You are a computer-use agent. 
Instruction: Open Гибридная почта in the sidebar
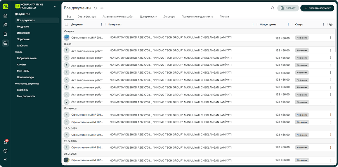click(x=27, y=58)
